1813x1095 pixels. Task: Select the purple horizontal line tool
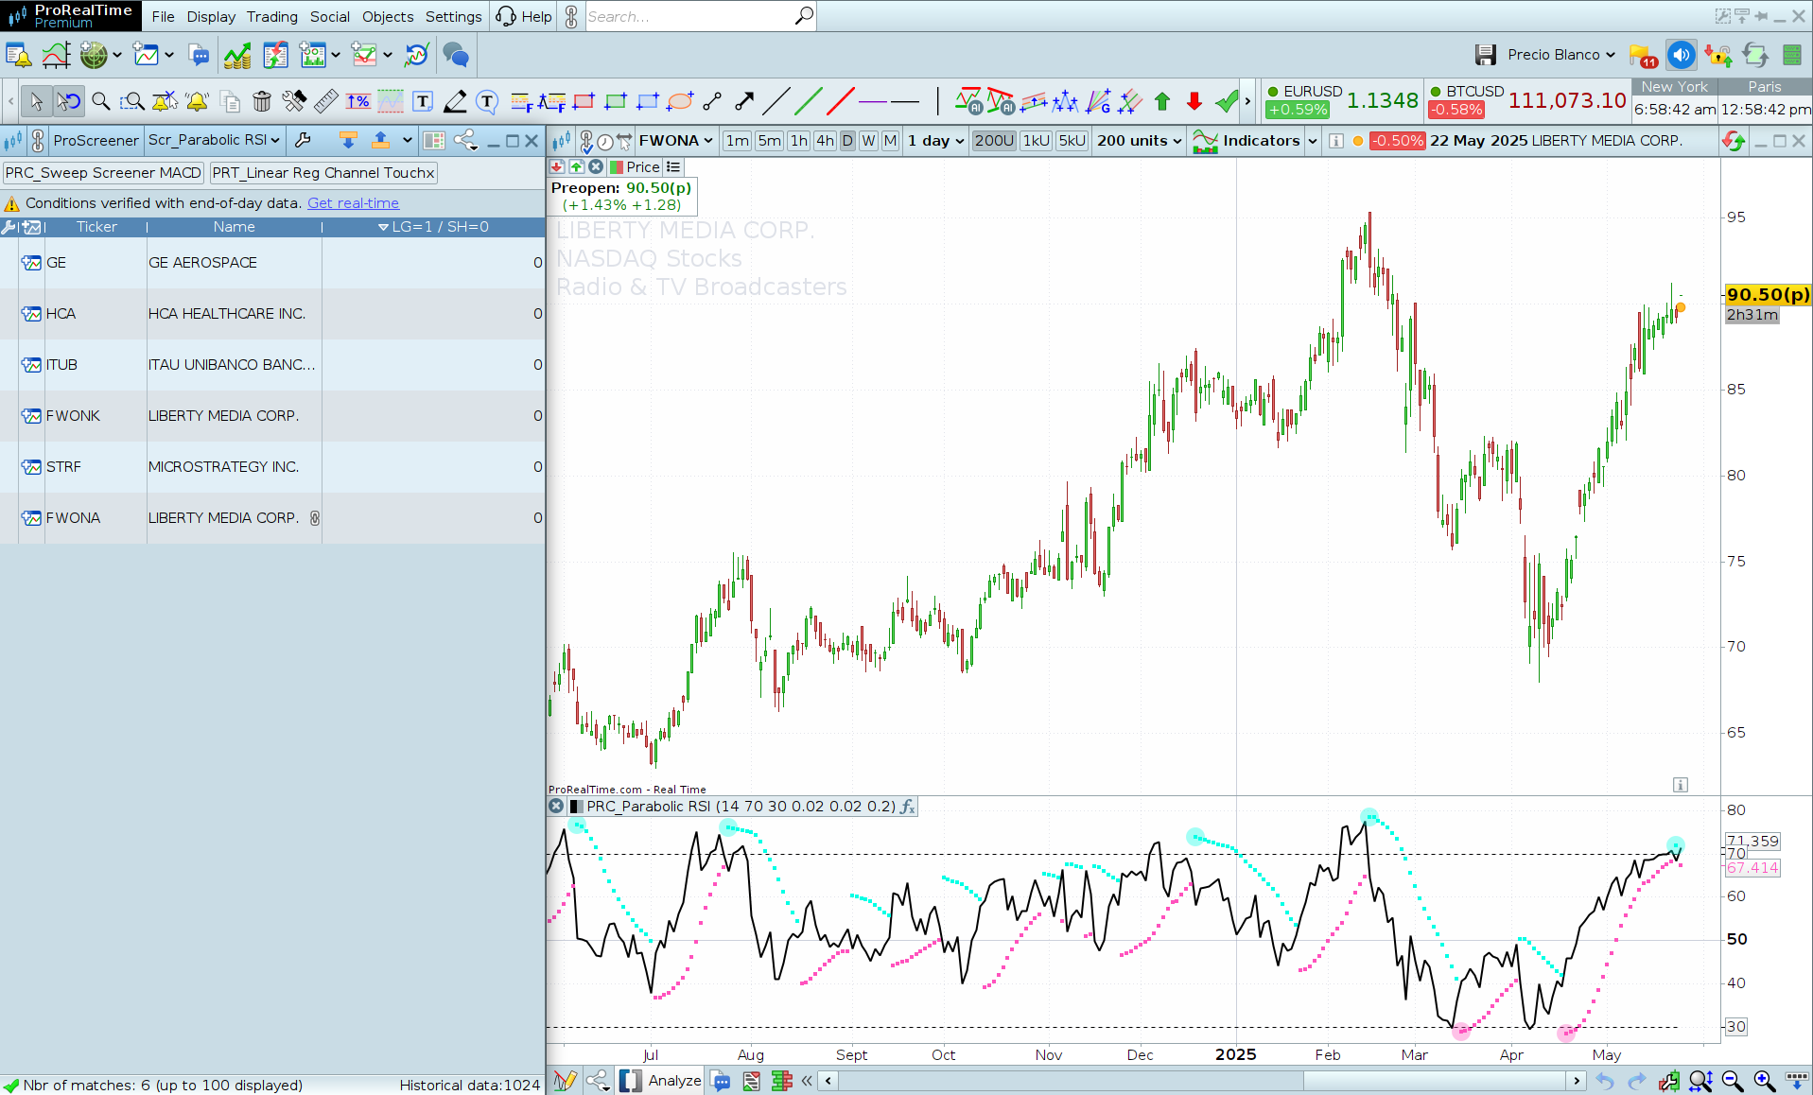[x=873, y=101]
